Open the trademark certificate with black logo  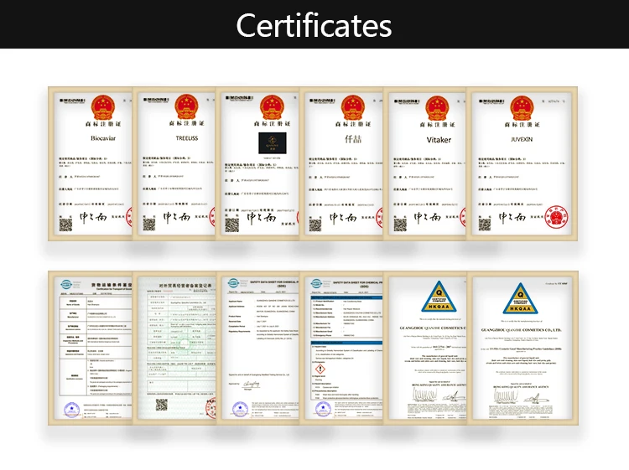click(x=258, y=164)
